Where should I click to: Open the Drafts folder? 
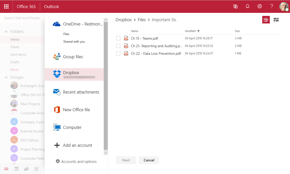(15, 62)
